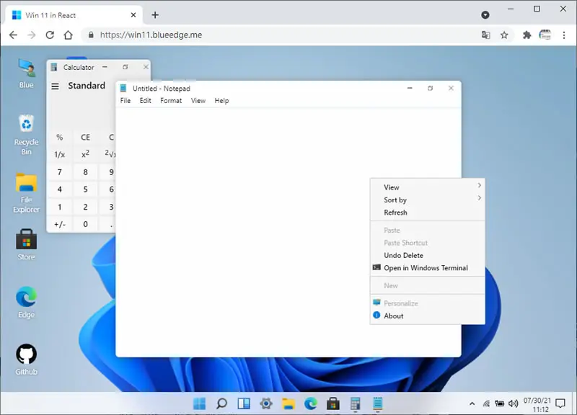Click the browser address bar URL

click(x=151, y=35)
